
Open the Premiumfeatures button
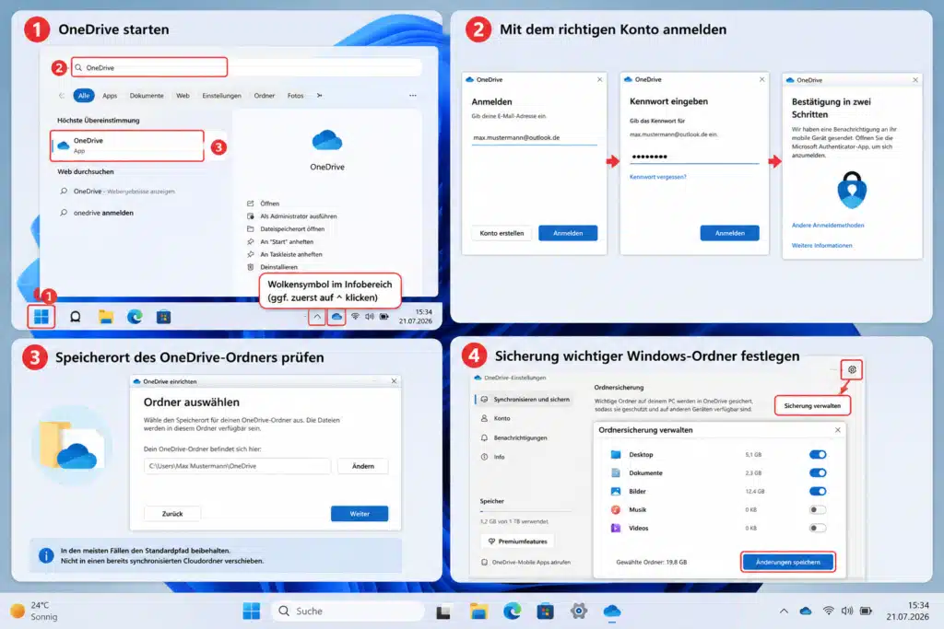click(518, 542)
